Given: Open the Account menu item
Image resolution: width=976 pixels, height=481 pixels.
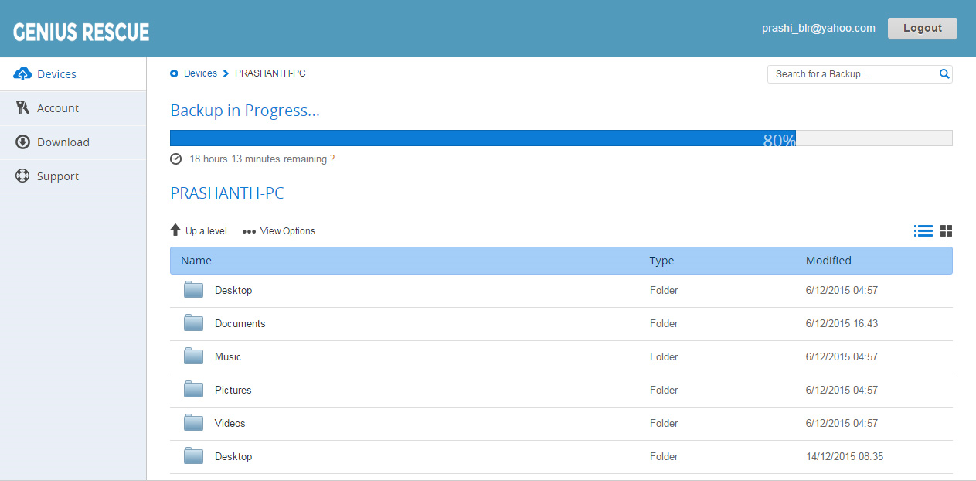Looking at the screenshot, I should pyautogui.click(x=58, y=108).
